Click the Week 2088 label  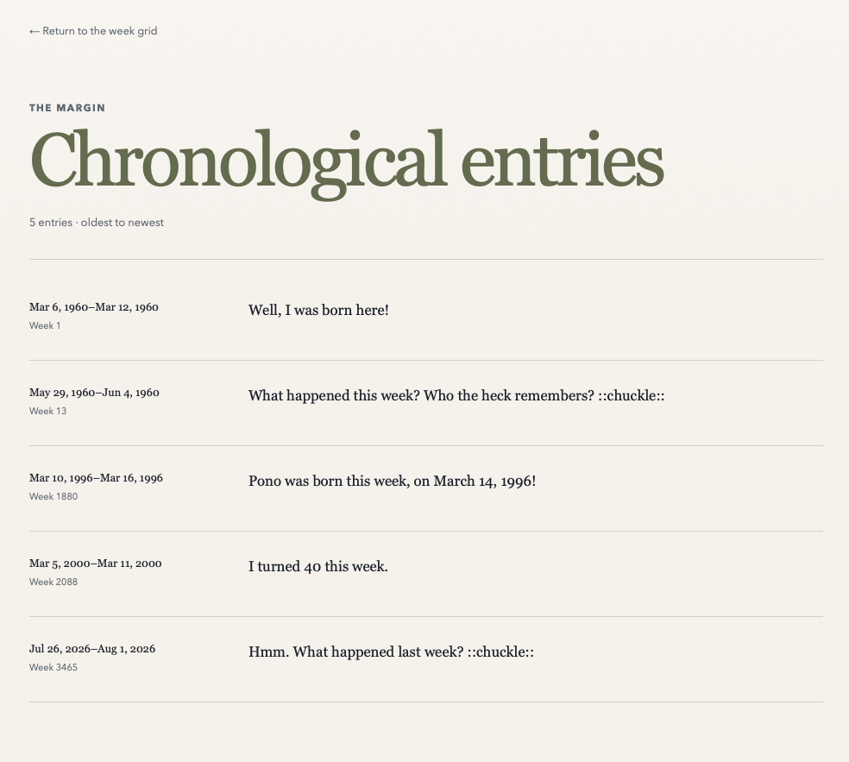coord(53,583)
